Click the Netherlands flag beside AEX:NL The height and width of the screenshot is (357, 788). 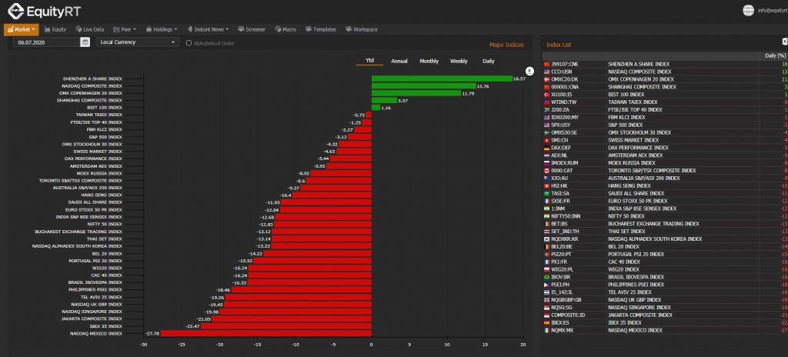tap(547, 155)
